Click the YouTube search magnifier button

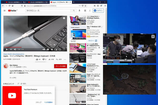[x=74, y=10]
